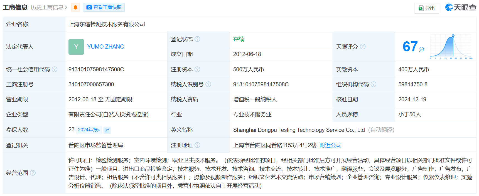
Task: Click registration number 310107000657300
Action: 91,84
